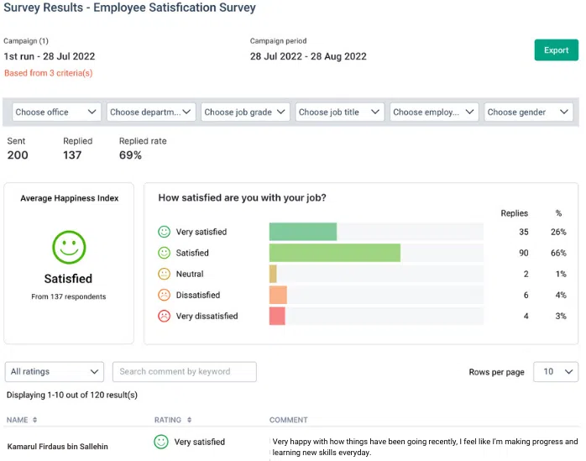Click the Satisfied light green bar
The width and height of the screenshot is (586, 461).
(x=334, y=253)
